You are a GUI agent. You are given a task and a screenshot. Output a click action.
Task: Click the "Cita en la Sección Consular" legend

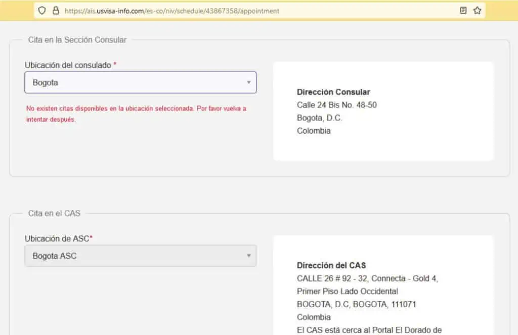tap(77, 40)
